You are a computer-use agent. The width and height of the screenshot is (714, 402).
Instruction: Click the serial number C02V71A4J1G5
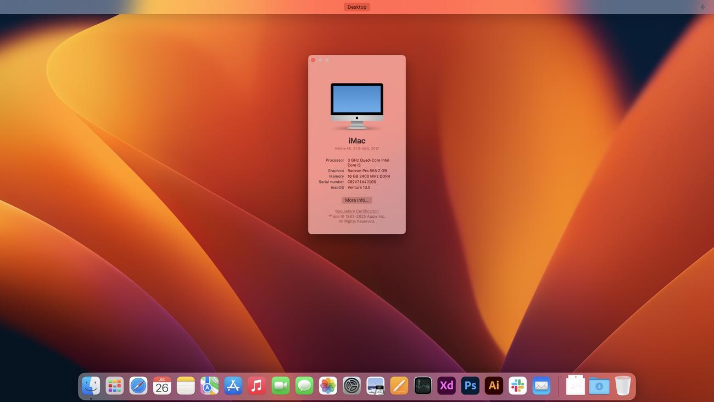(x=362, y=182)
